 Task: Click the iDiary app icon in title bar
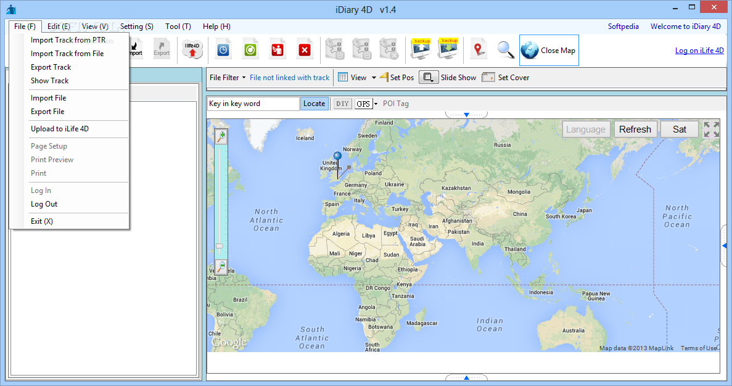(11, 9)
